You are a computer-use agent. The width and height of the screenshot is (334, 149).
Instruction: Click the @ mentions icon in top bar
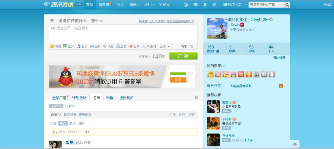tap(186, 5)
